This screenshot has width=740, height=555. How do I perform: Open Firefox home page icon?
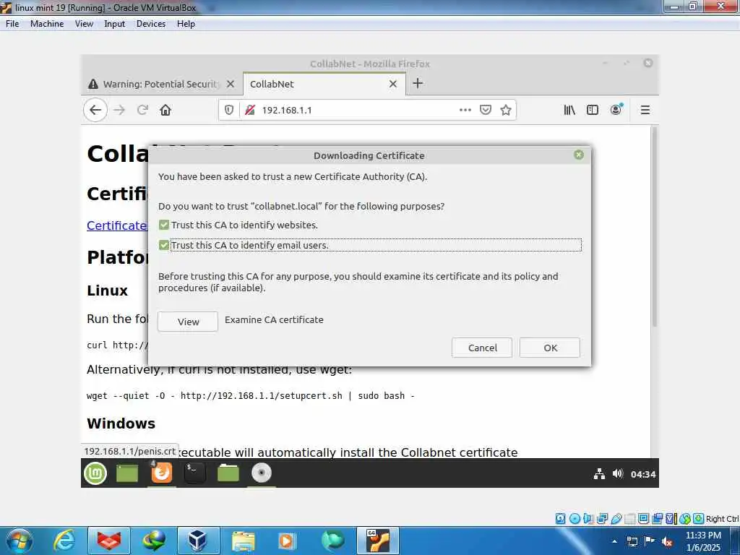pyautogui.click(x=165, y=110)
